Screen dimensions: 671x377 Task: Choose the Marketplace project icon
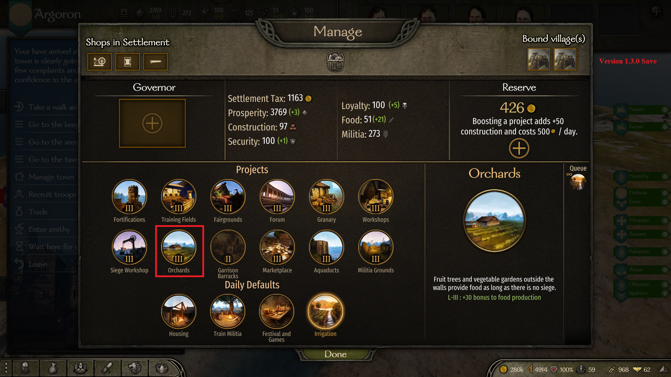click(277, 248)
